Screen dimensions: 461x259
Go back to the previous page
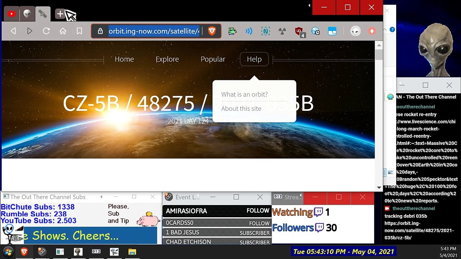tap(13, 31)
